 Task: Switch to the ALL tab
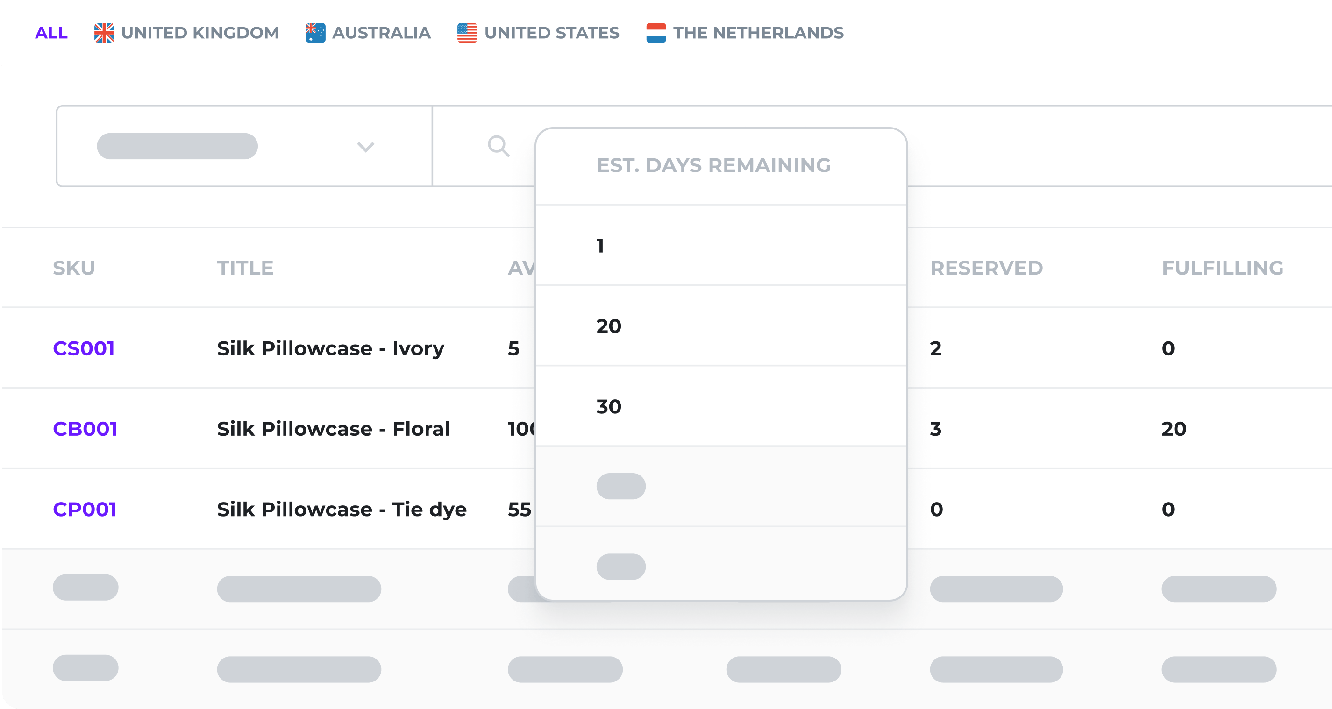point(51,33)
